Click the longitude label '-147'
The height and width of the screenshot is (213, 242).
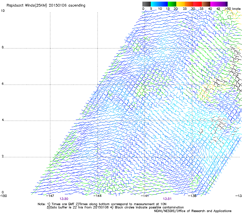(50, 196)
